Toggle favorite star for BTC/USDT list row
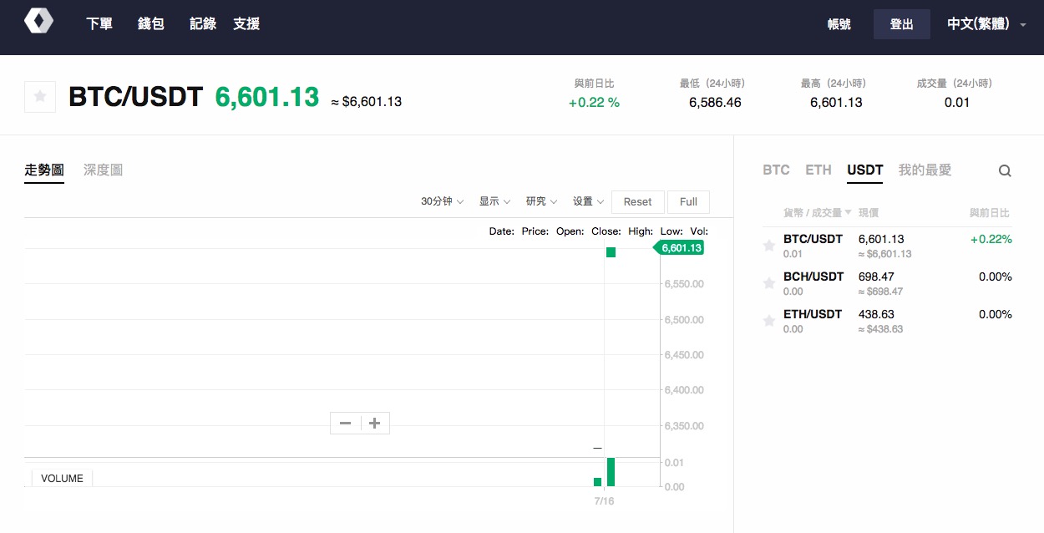This screenshot has width=1044, height=533. [x=769, y=246]
